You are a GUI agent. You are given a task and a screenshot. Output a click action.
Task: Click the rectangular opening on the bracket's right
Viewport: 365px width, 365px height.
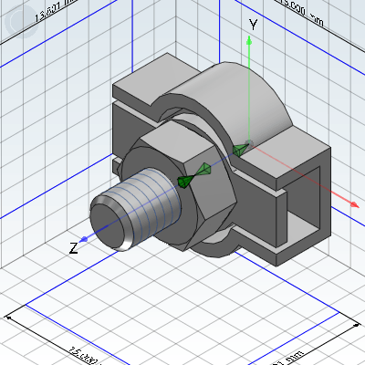(x=304, y=198)
